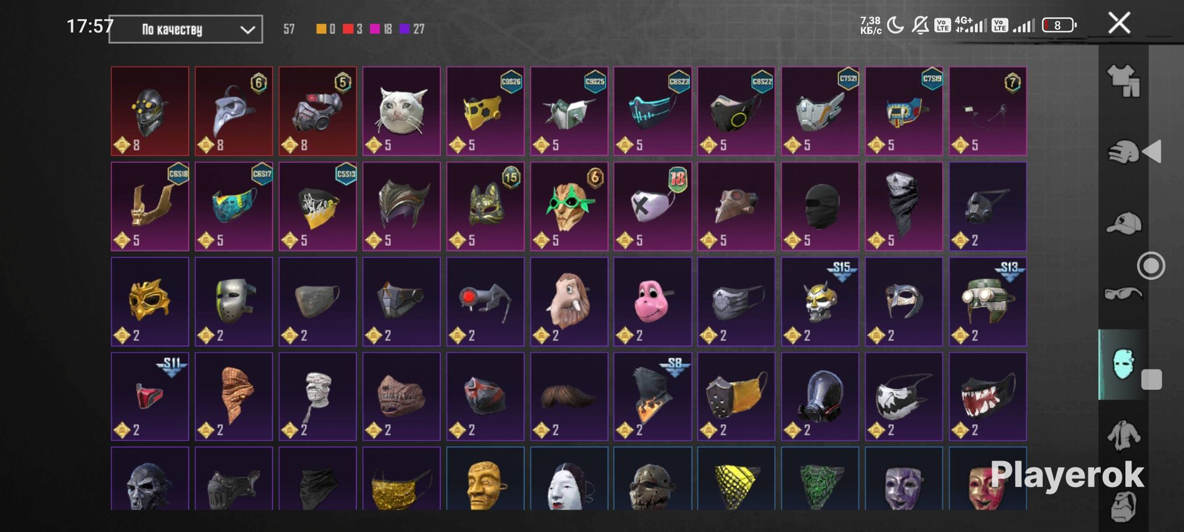1184x532 pixels.
Task: Select the helmet category icon
Action: click(x=1124, y=151)
